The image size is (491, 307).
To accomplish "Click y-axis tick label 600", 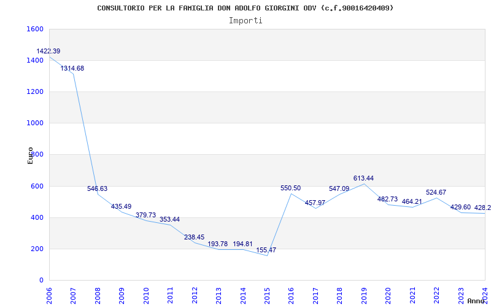I will coord(37,186).
